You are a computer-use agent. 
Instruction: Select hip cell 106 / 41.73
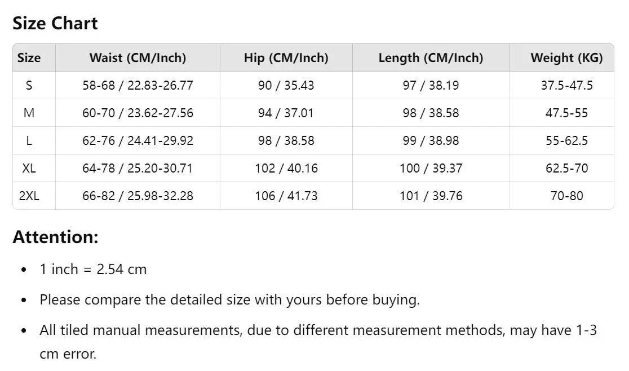click(x=286, y=196)
